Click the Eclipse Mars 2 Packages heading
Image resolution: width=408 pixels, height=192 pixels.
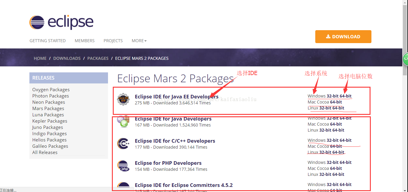[x=175, y=79]
